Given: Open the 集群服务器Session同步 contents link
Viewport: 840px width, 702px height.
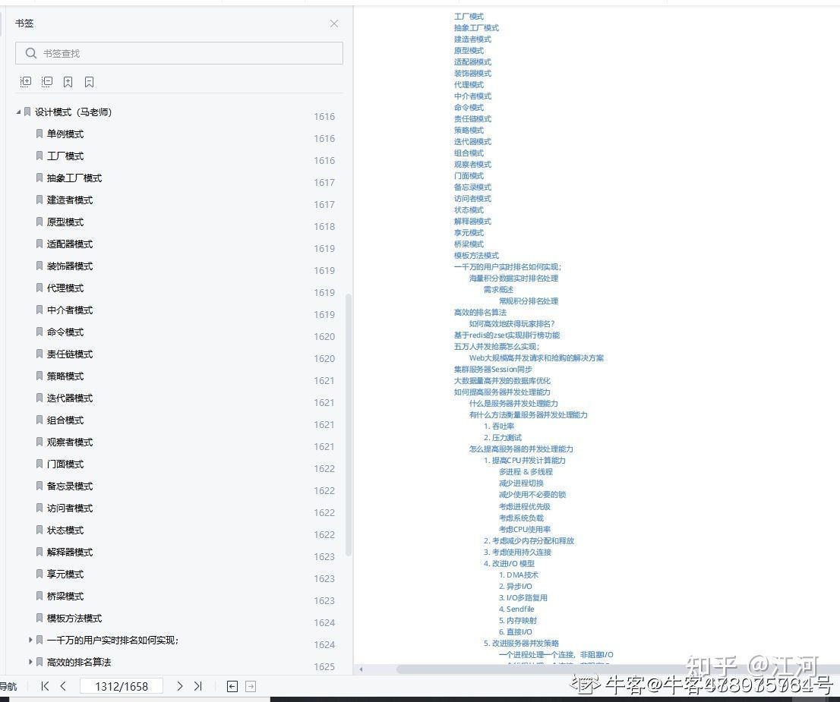Looking at the screenshot, I should pyautogui.click(x=493, y=370).
